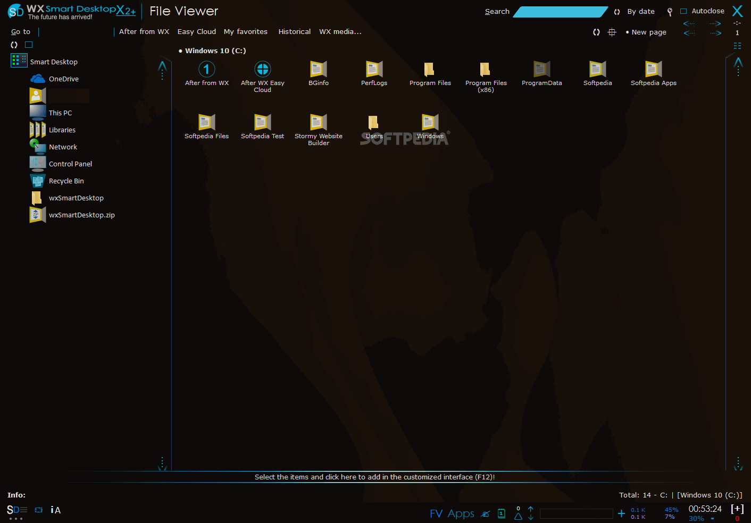751x523 pixels.
Task: Click the upper right dotted arrow near Autoclose
Action: coord(715,23)
